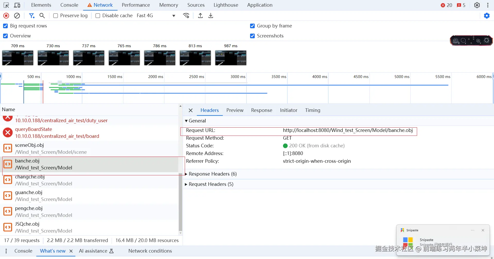Select the changche.obj request row

click(89, 180)
